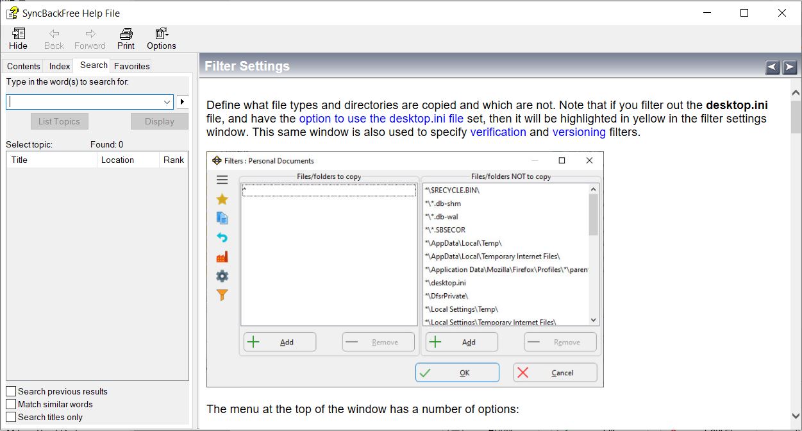This screenshot has width=802, height=431.
Task: Go to next topic arrow in header
Action: point(790,67)
